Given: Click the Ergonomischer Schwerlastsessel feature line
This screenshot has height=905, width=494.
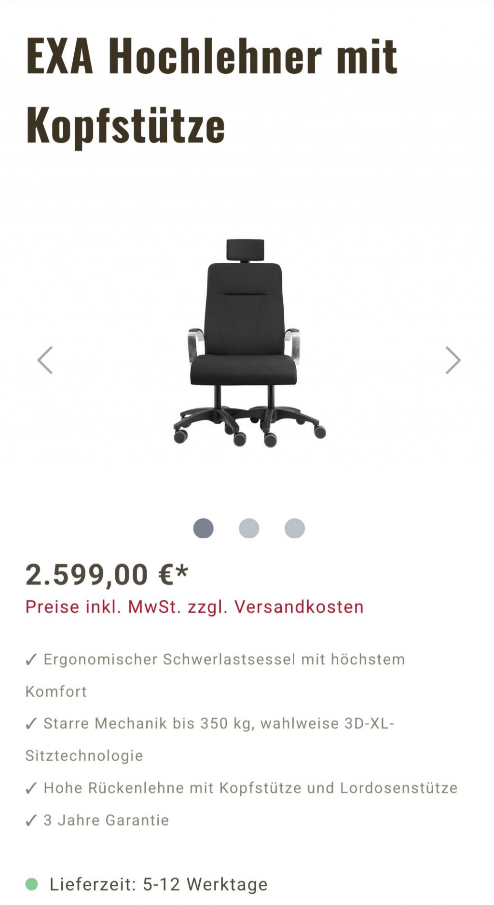Looking at the screenshot, I should tap(215, 675).
